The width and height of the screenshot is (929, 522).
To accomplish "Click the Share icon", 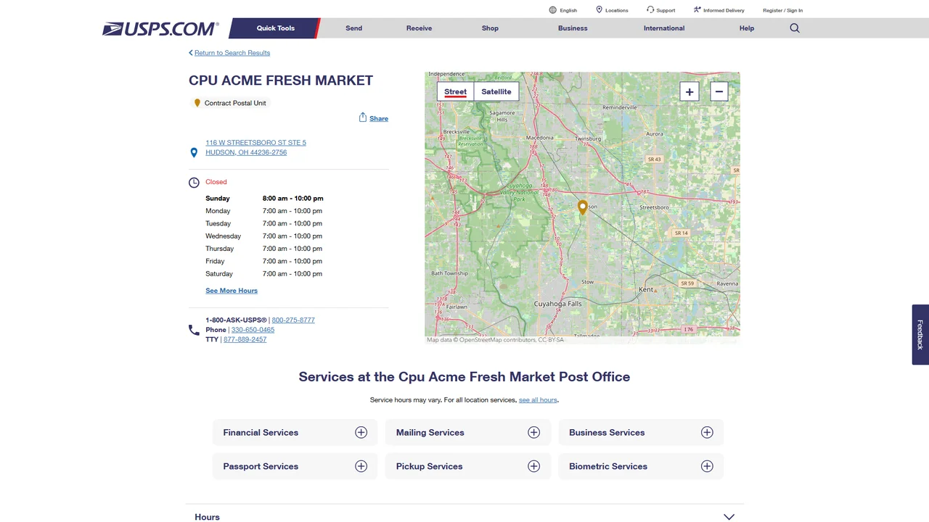I will [x=363, y=117].
